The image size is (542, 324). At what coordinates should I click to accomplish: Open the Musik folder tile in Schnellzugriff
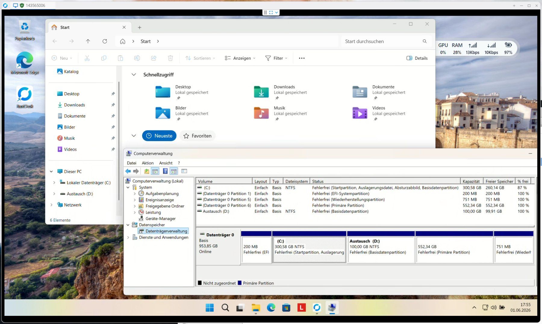pyautogui.click(x=280, y=113)
